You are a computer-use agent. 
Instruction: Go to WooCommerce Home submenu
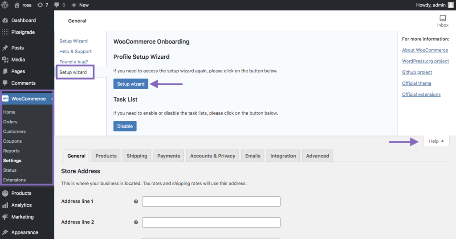[x=9, y=112]
